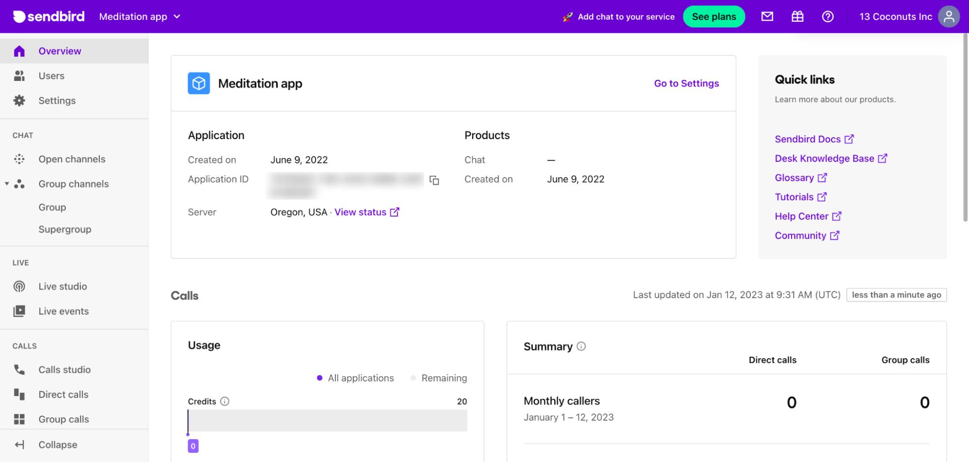Screen dimensions: 969x462
Task: Click the Sendbird logo
Action: coord(48,16)
